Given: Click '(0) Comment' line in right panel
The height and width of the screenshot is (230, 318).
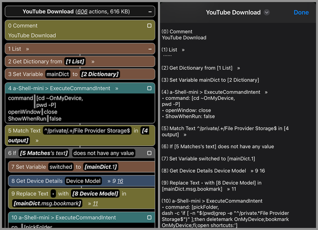Looking at the screenshot, I should 177,31.
